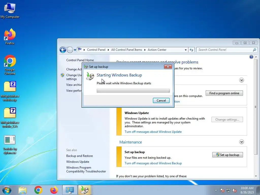This screenshot has height=195, width=260.
Task: Select Trololo by dylan.exe file
Action: (x=10, y=144)
